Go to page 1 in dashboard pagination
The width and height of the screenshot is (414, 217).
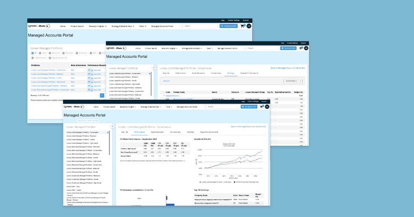point(102,95)
